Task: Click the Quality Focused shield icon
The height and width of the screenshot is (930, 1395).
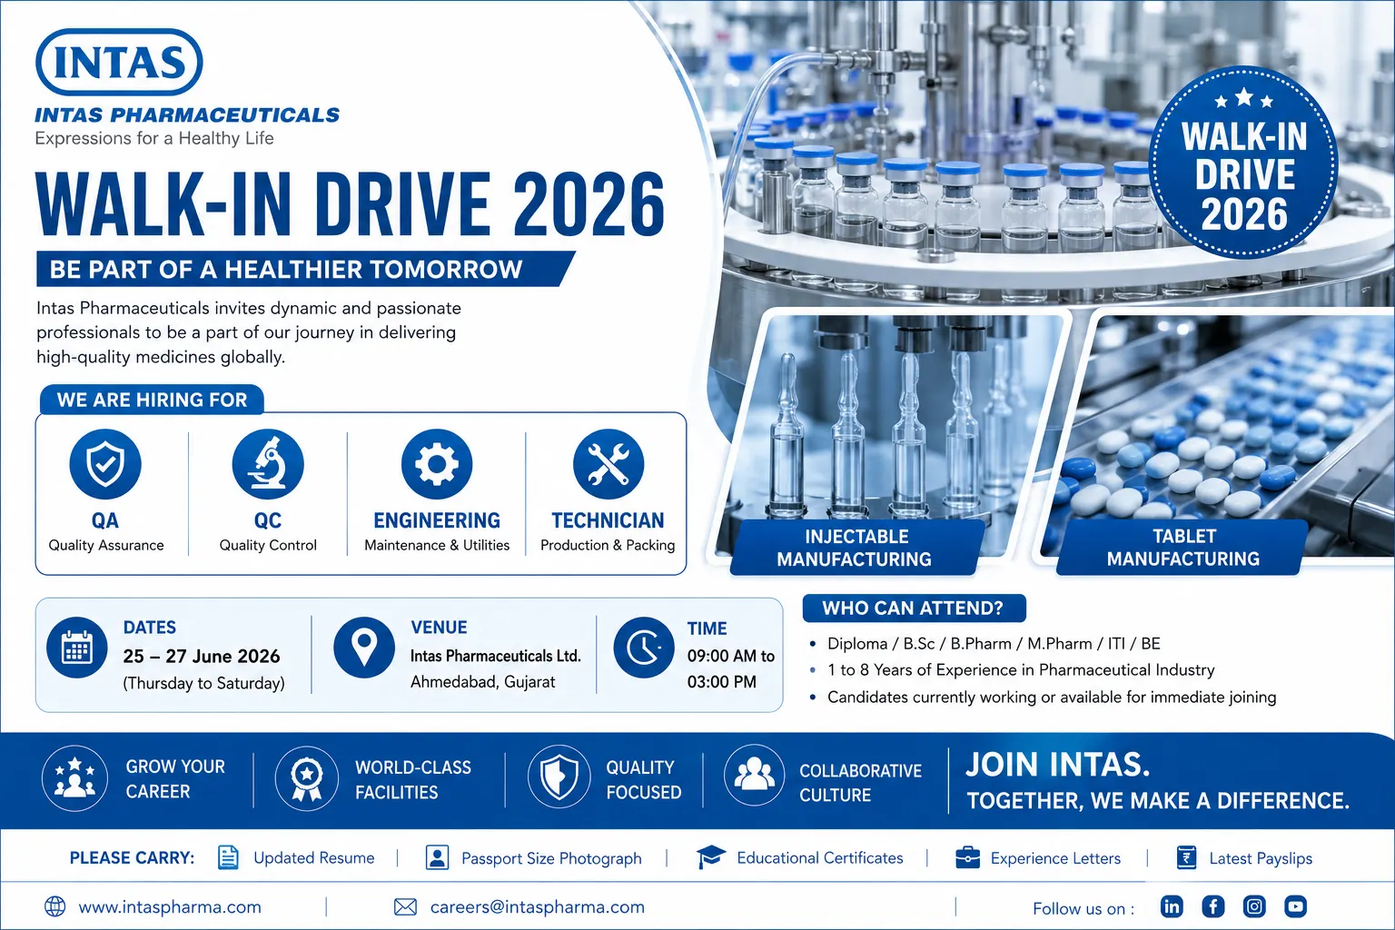Action: [559, 778]
